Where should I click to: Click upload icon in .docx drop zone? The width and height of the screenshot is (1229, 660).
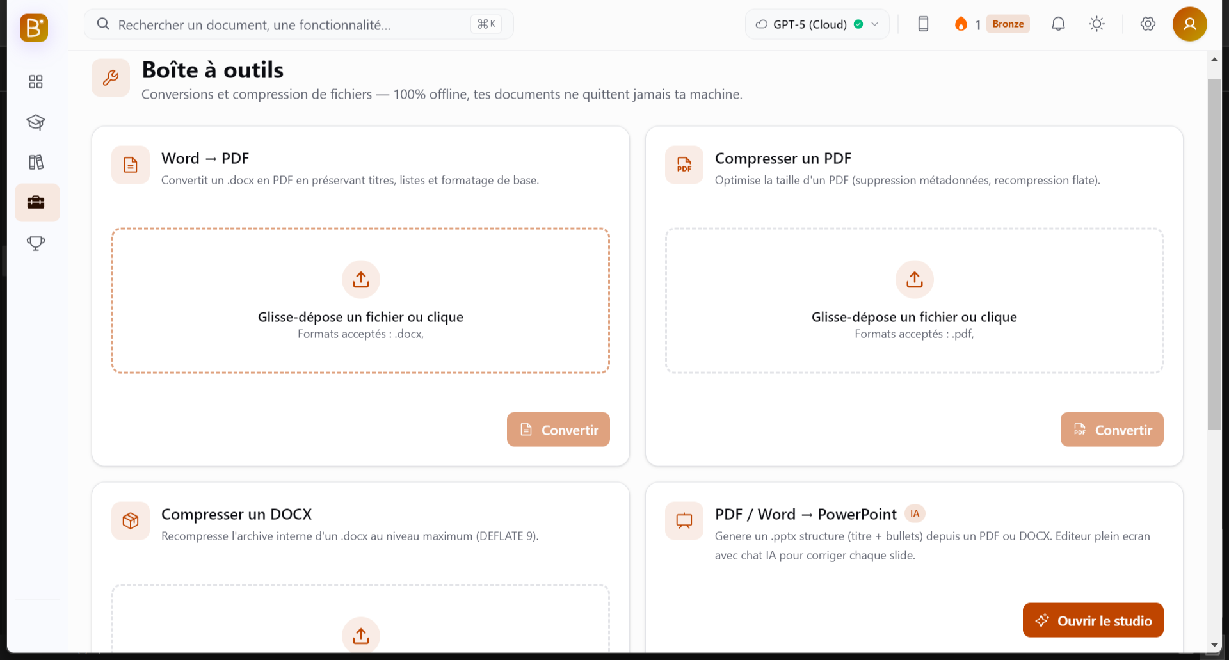(361, 279)
